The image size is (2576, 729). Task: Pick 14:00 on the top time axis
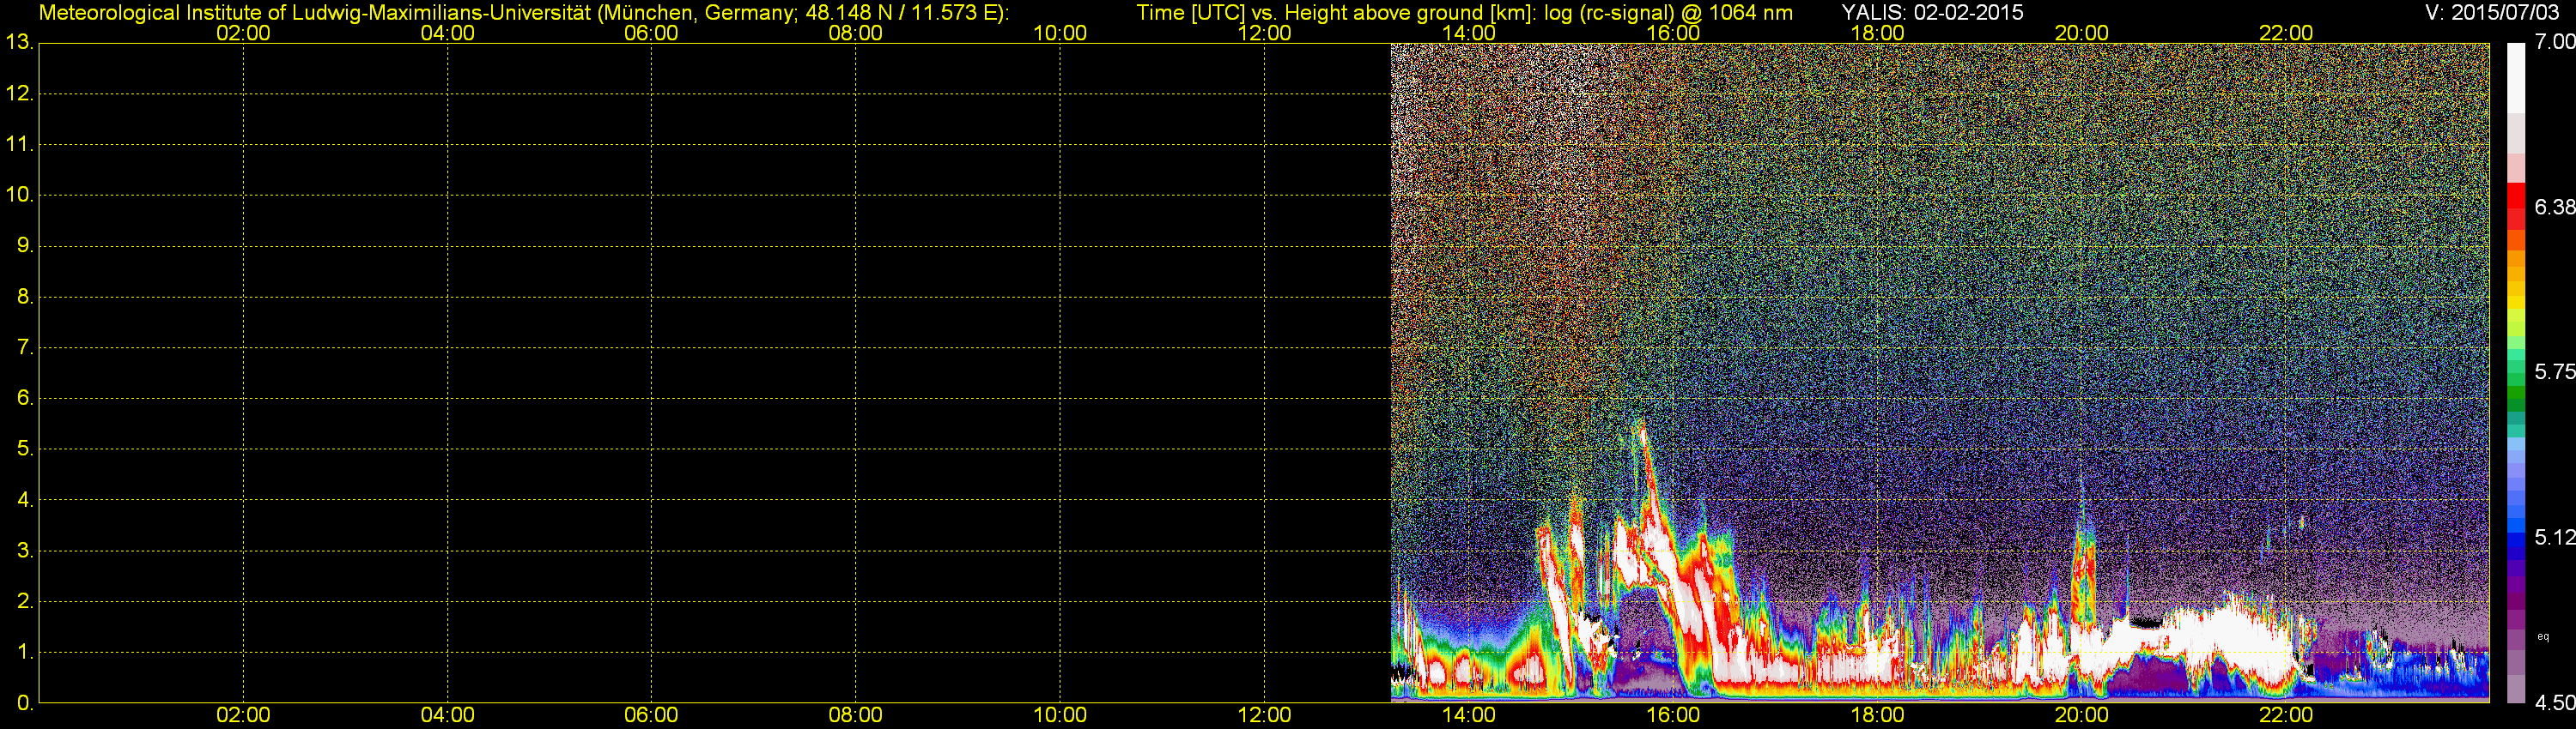tap(1468, 33)
